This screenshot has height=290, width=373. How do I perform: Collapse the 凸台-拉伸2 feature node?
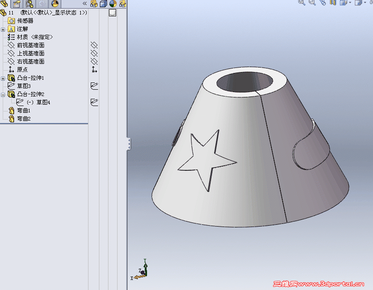pyautogui.click(x=4, y=94)
